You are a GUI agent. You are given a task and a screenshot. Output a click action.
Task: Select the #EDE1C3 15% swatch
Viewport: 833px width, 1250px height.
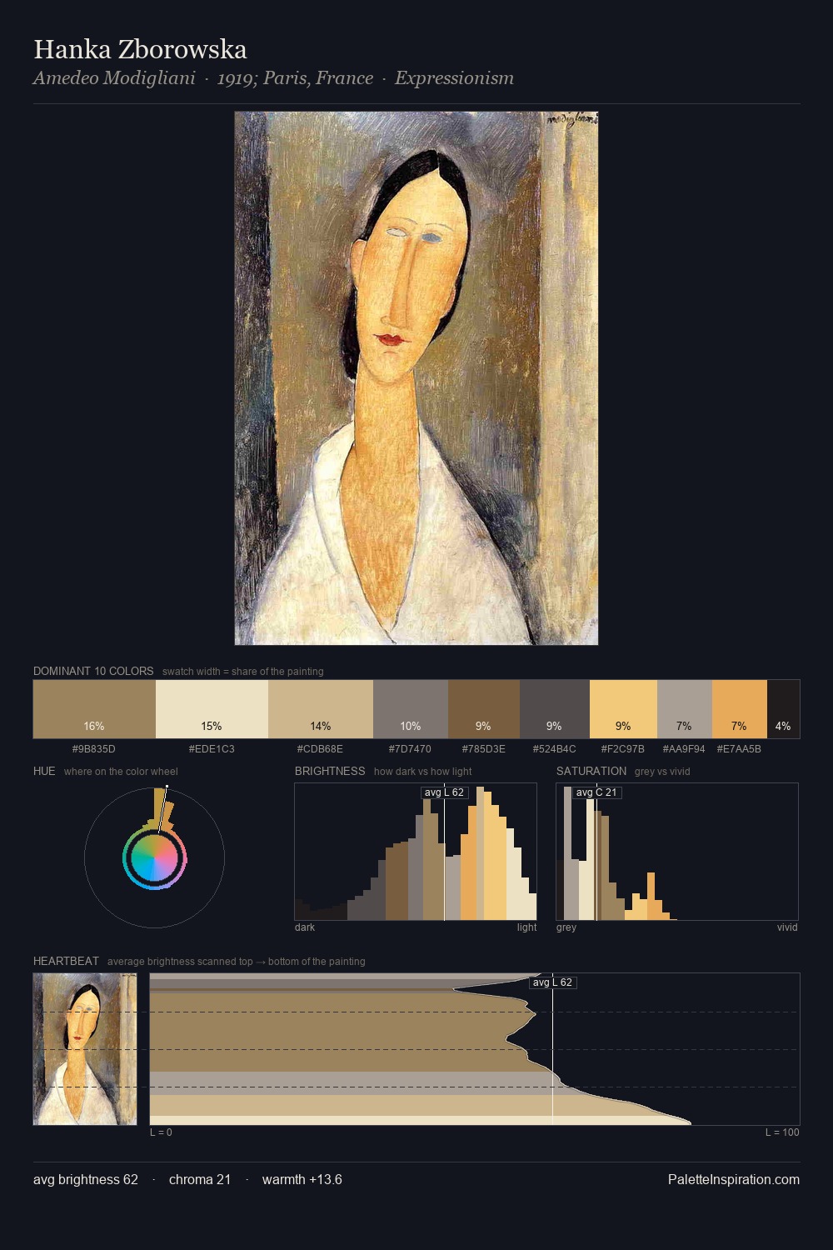(212, 709)
